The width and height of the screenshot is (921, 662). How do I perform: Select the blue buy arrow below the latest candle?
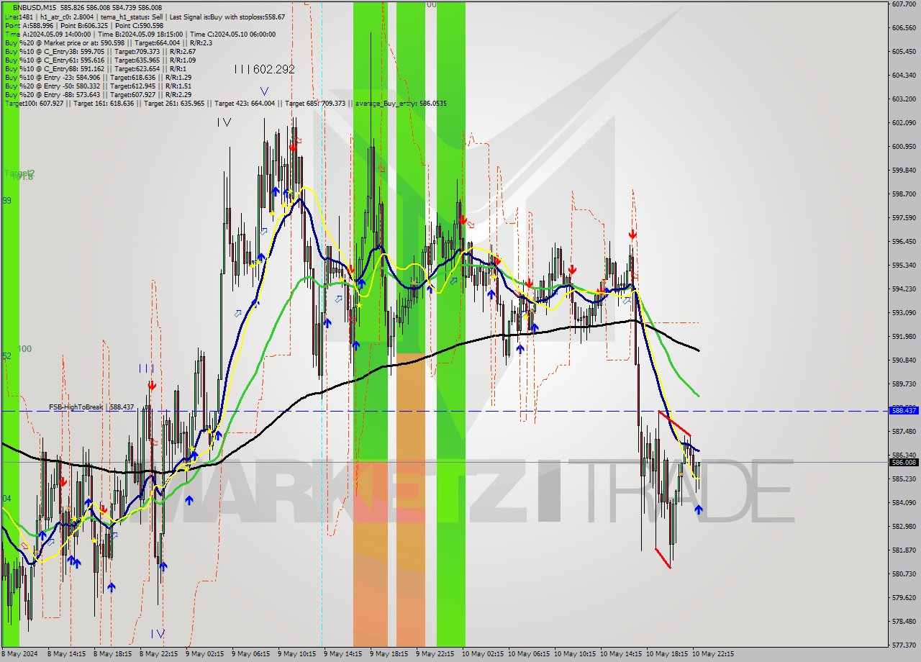[x=699, y=509]
